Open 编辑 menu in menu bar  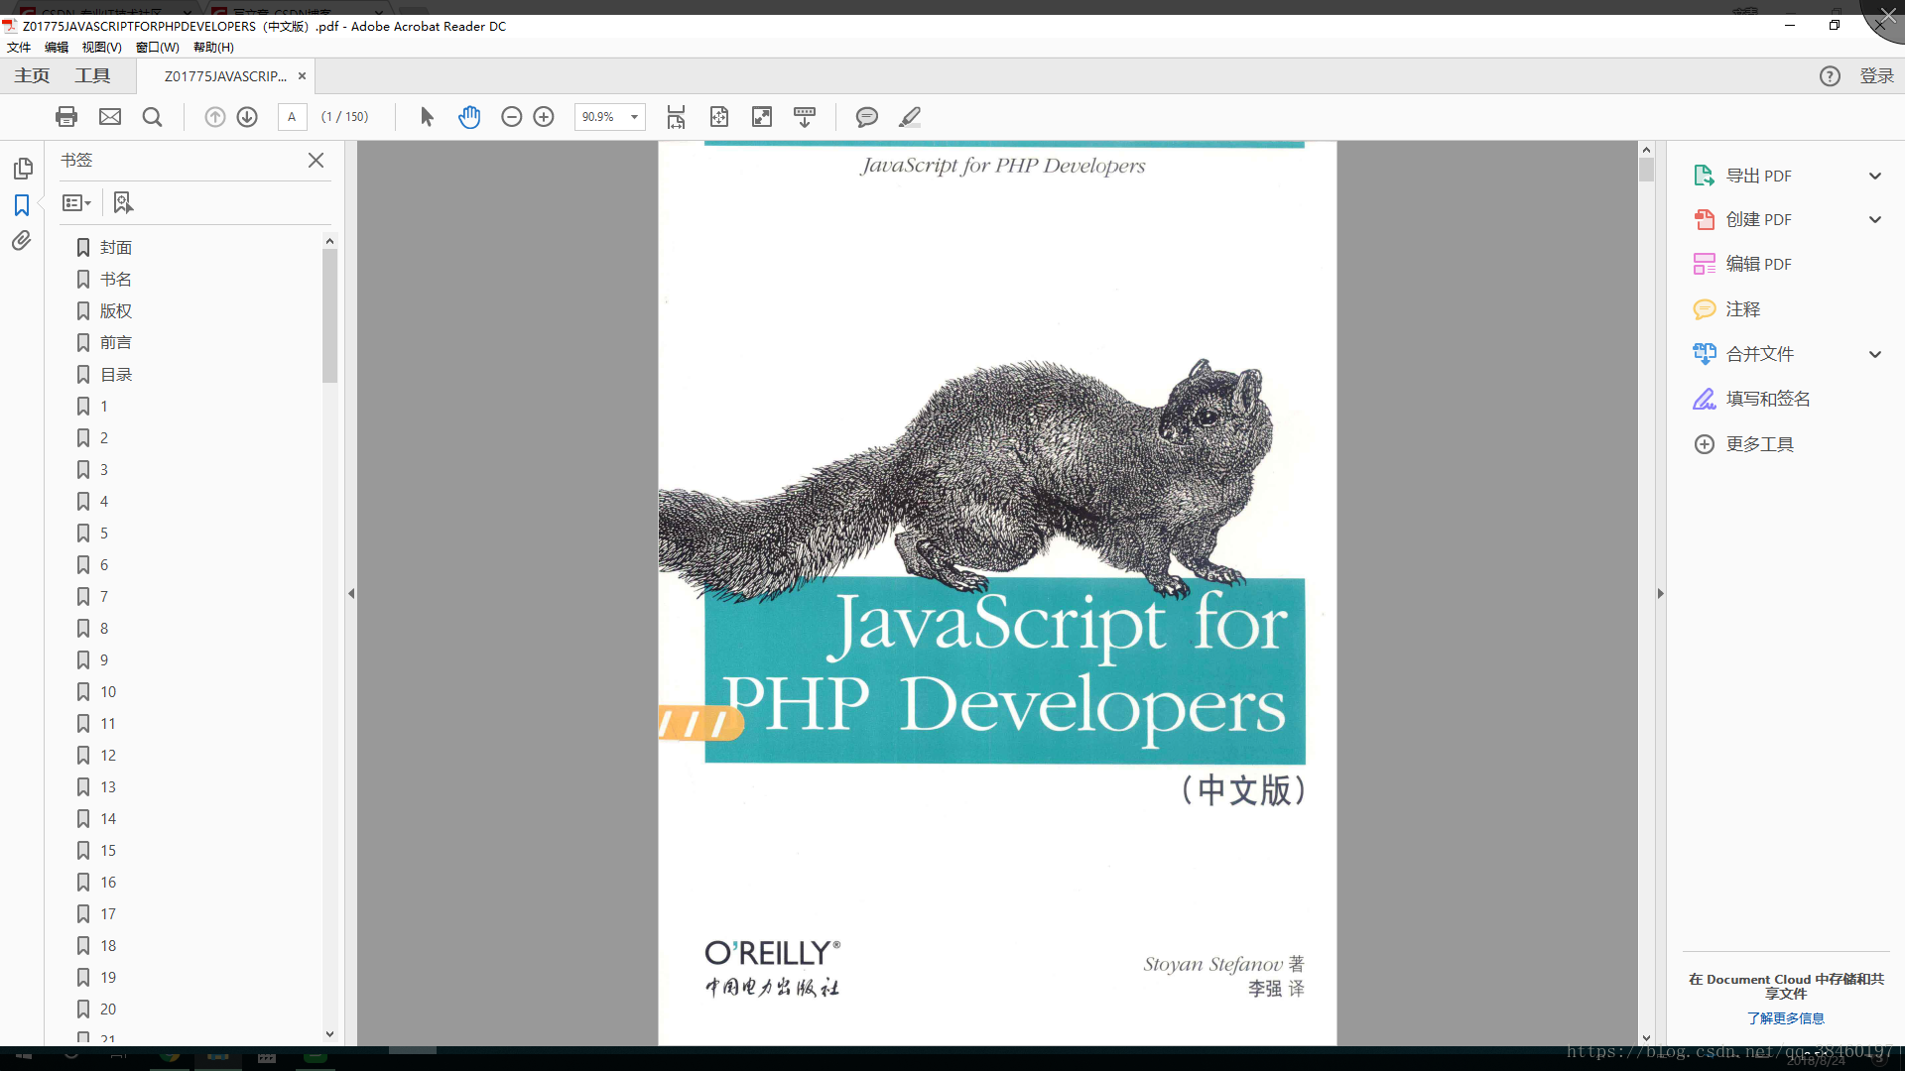point(57,47)
